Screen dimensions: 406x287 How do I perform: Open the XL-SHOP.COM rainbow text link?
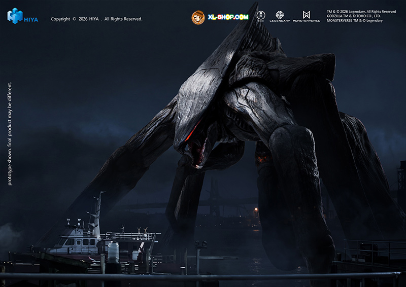pyautogui.click(x=228, y=17)
